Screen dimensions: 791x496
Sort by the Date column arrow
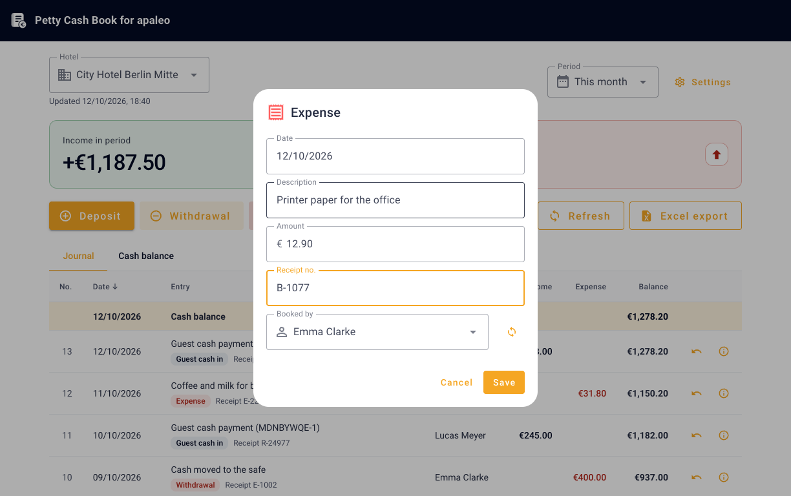[x=116, y=287]
